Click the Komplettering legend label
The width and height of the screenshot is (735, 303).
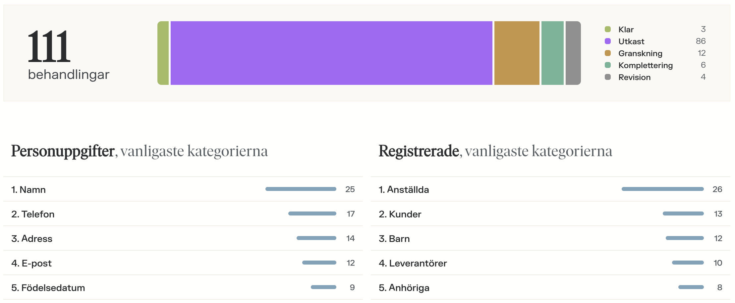click(x=645, y=65)
